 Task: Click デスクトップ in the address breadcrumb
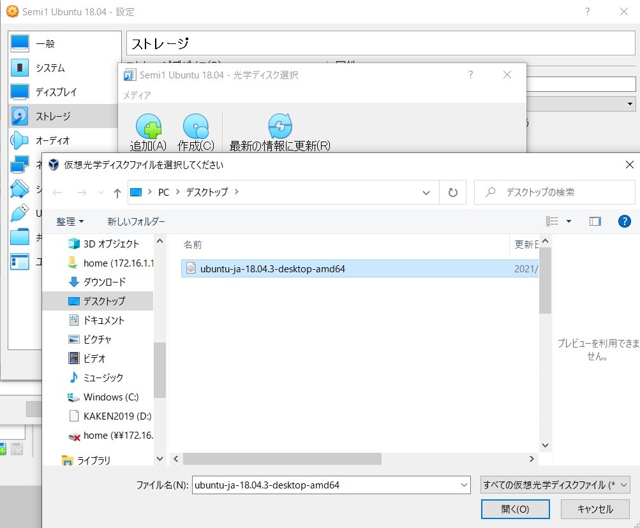pyautogui.click(x=207, y=192)
